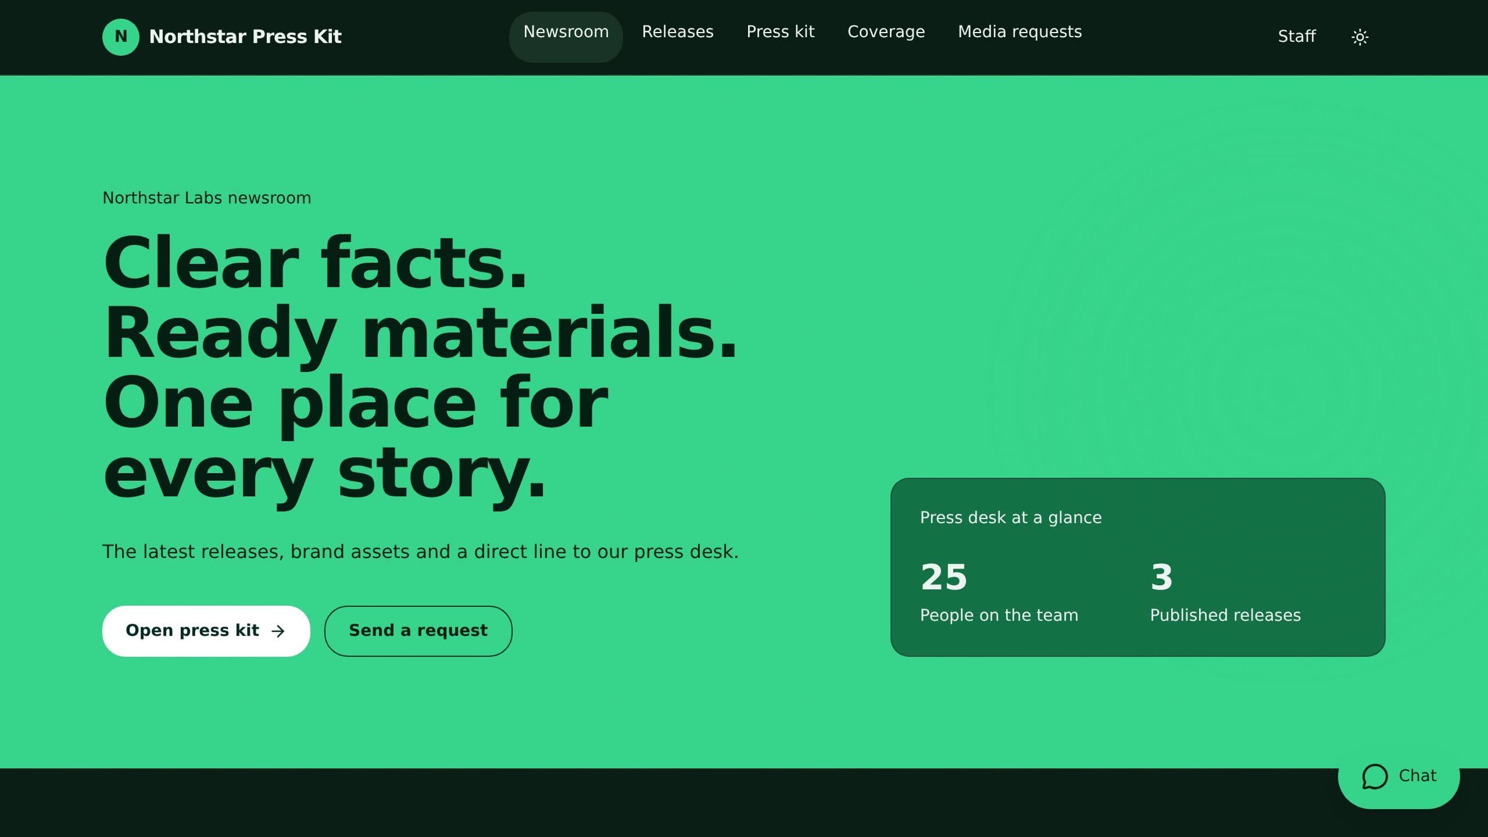Click the 3 Published releases stat
1488x837 pixels.
point(1225,592)
